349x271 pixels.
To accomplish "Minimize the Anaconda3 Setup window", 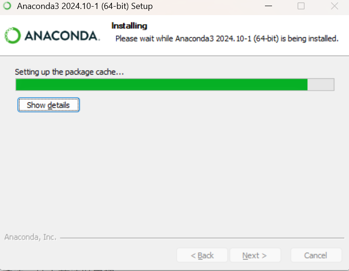I will coord(268,6).
